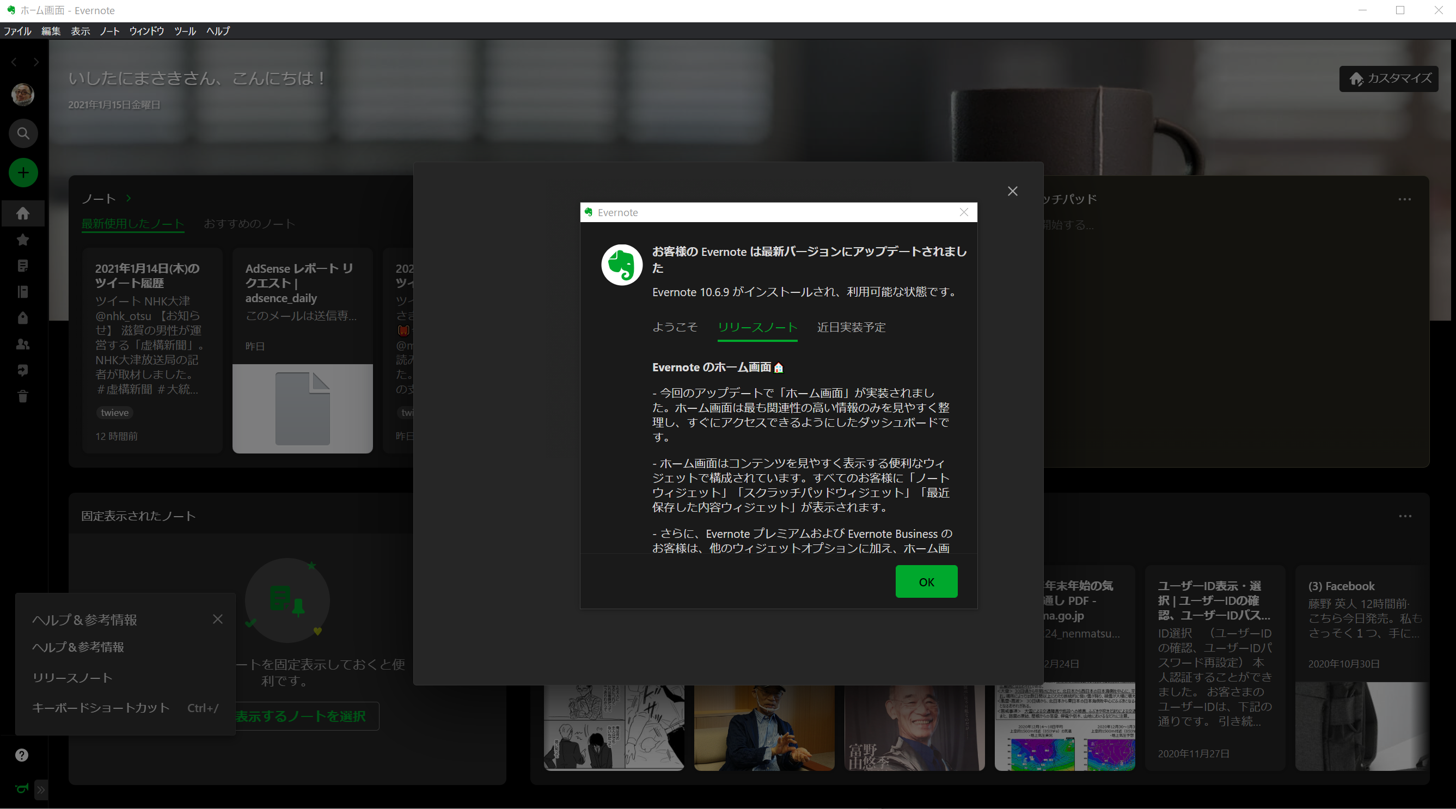Click the カスタマイズ button
The height and width of the screenshot is (809, 1456).
tap(1388, 78)
